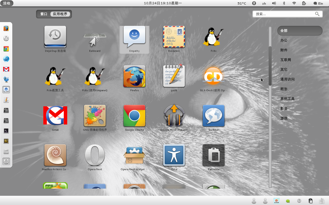Open Nautilus-Actions configuration tool

(55, 155)
